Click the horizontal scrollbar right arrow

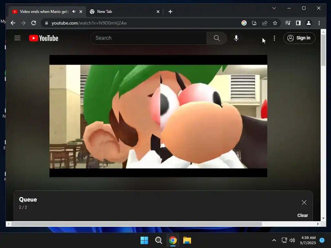tap(318, 224)
